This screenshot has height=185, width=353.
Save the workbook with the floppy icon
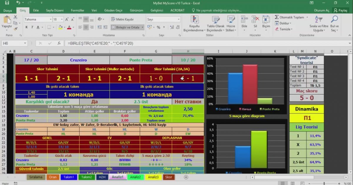coord(7,3)
